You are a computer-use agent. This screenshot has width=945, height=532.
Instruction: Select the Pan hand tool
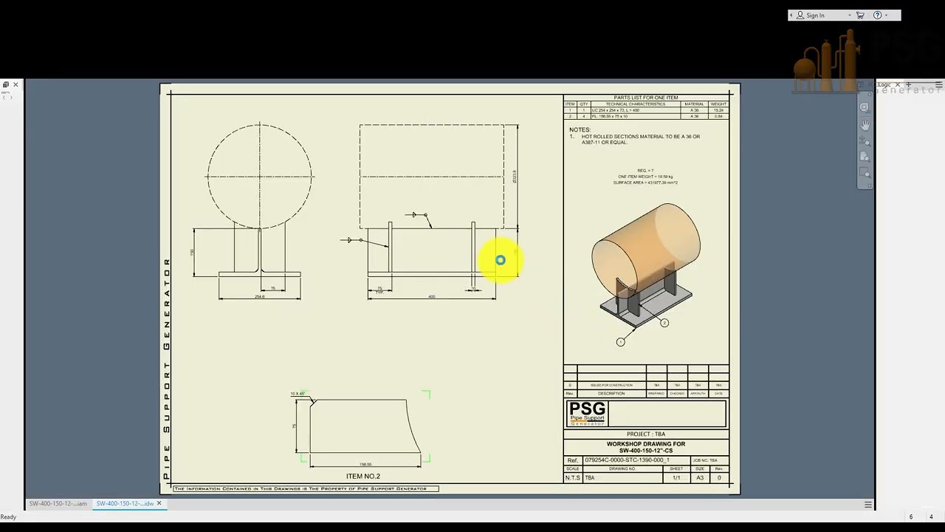(865, 125)
